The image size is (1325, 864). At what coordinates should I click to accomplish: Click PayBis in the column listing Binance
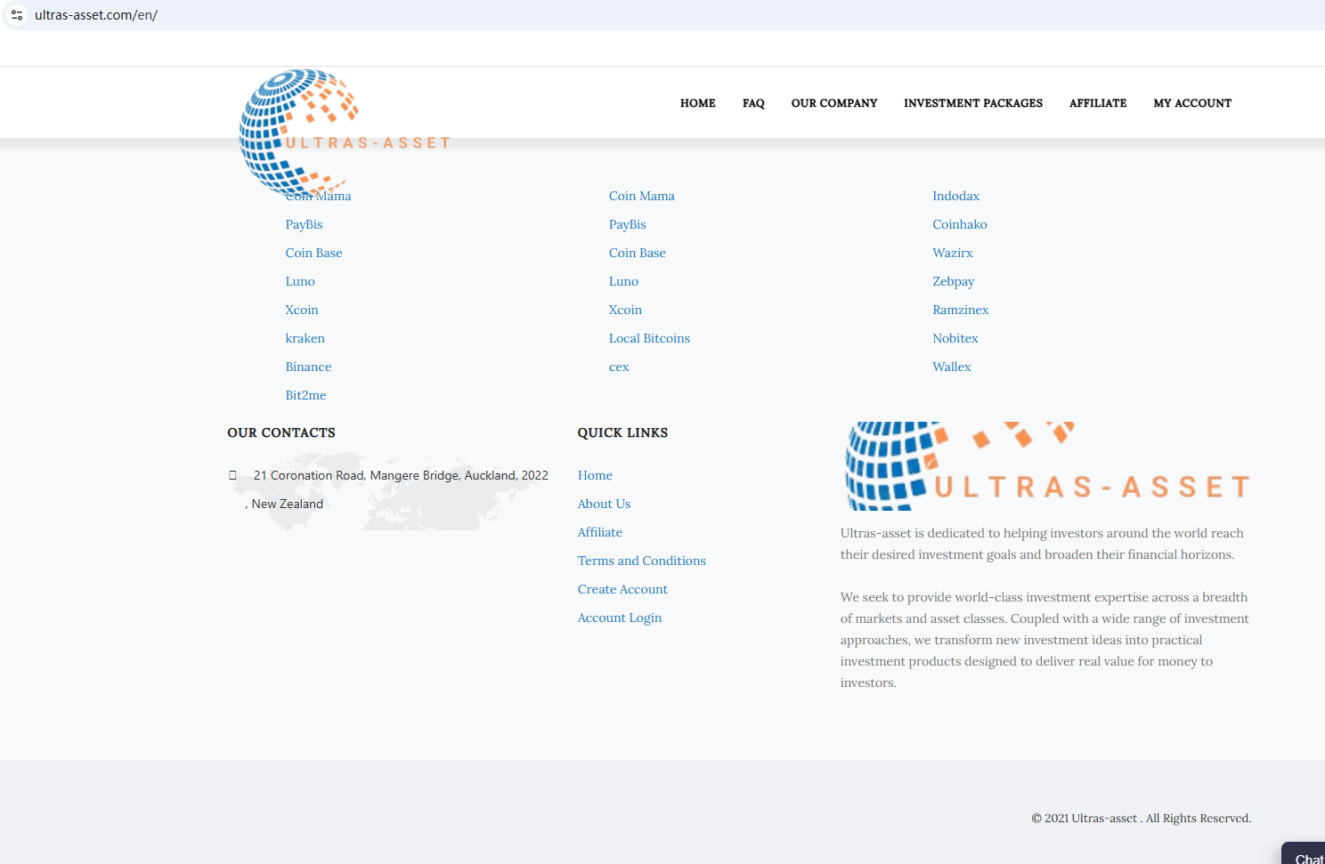pos(305,224)
